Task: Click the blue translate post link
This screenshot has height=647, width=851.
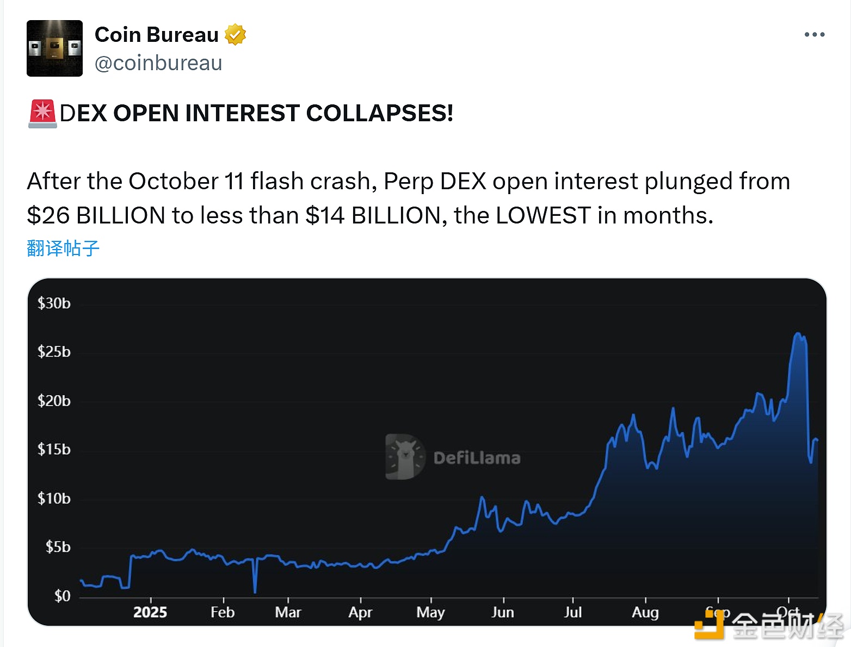Action: point(63,248)
